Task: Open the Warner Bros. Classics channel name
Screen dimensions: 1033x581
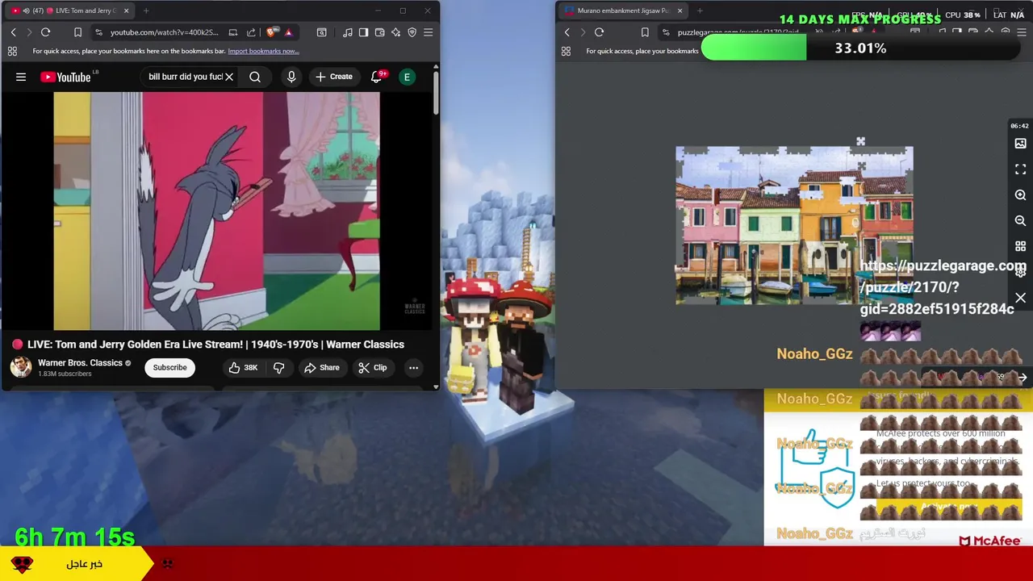Action: 80,363
